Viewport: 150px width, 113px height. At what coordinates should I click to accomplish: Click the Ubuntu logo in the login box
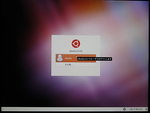click(76, 43)
